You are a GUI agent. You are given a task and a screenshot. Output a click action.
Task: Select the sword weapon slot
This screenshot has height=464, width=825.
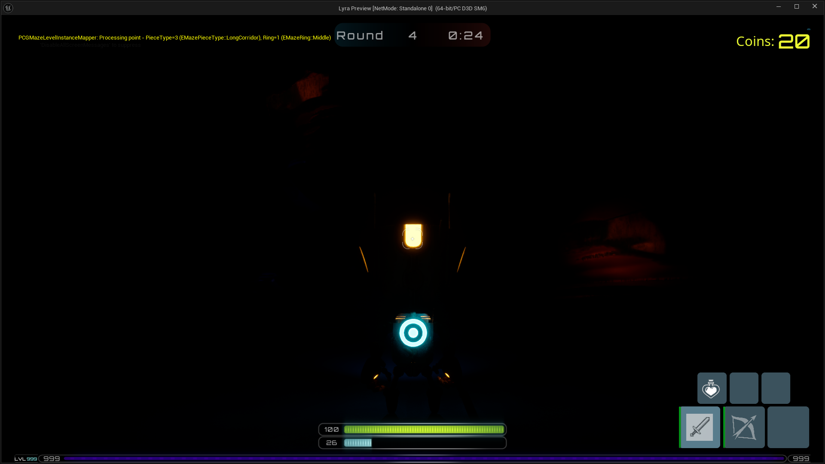[700, 427]
